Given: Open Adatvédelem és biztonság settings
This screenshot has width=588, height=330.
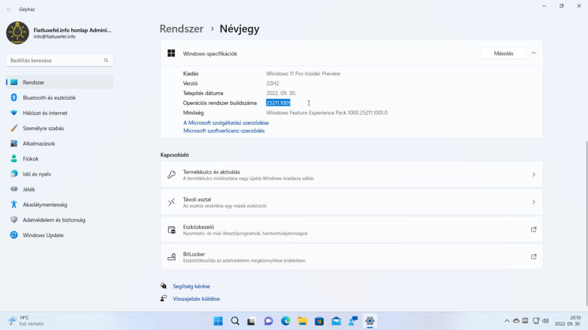Looking at the screenshot, I should pyautogui.click(x=60, y=221).
